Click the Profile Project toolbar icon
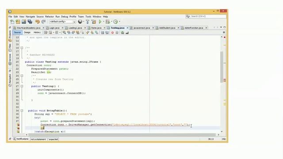The height and width of the screenshot is (159, 283). [116, 22]
